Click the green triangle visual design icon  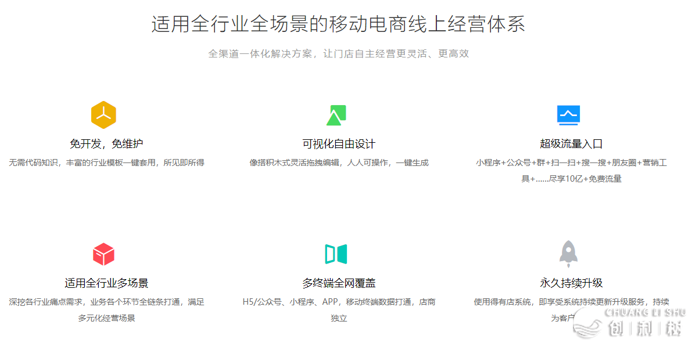(x=336, y=115)
